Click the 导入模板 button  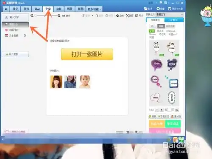tap(15, 54)
